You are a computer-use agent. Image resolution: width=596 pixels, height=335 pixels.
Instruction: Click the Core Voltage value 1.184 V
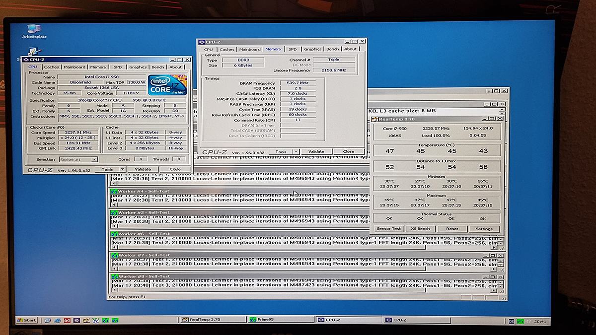point(131,93)
